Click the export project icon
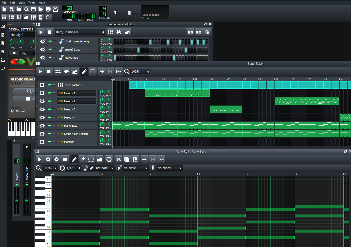The height and width of the screenshot is (247, 351). 41,9
